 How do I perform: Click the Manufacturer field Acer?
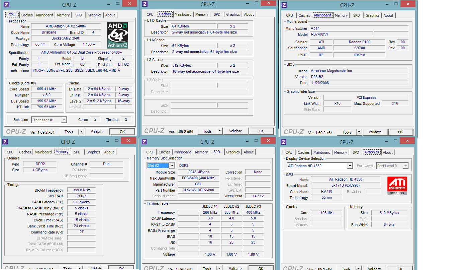tap(359, 28)
